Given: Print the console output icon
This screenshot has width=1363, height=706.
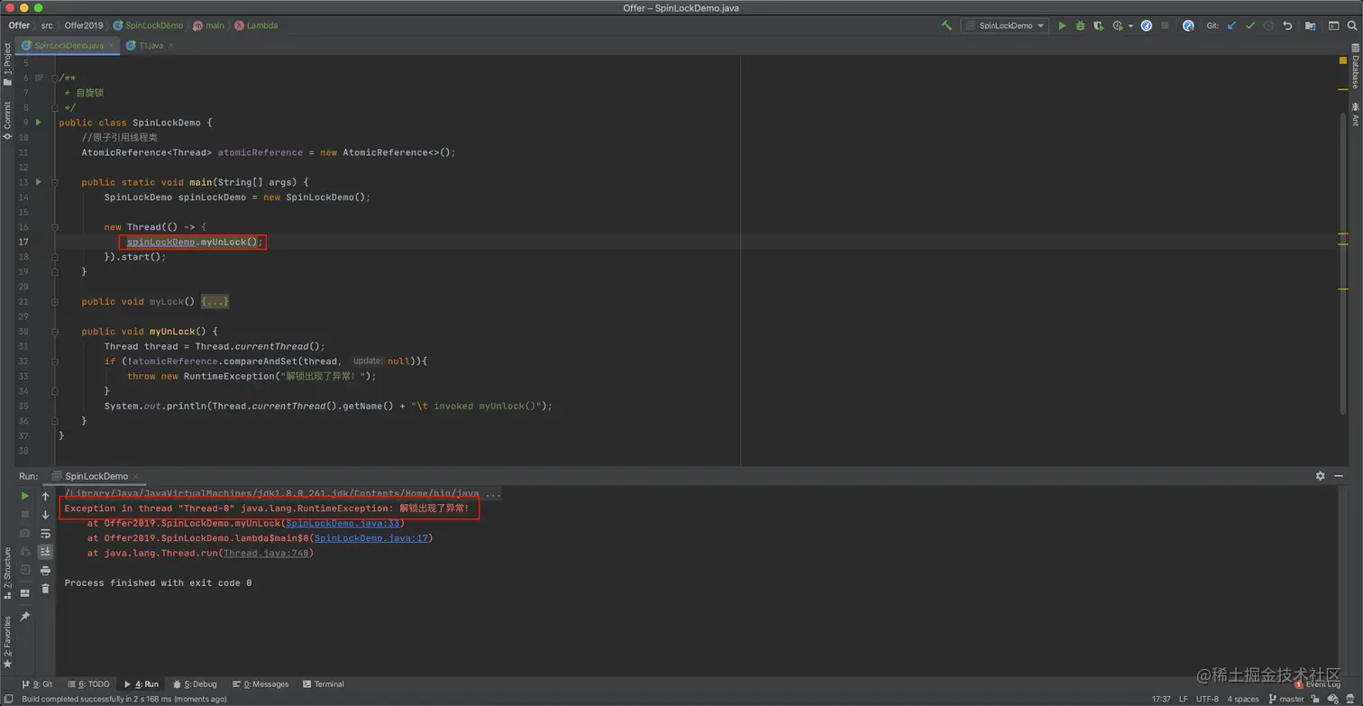Looking at the screenshot, I should [45, 570].
